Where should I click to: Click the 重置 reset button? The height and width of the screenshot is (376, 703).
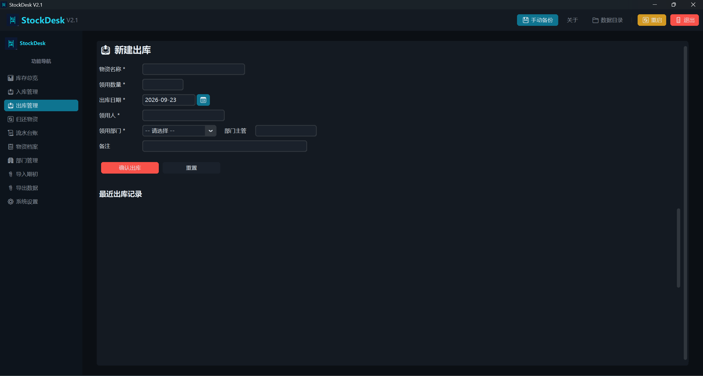click(x=191, y=168)
